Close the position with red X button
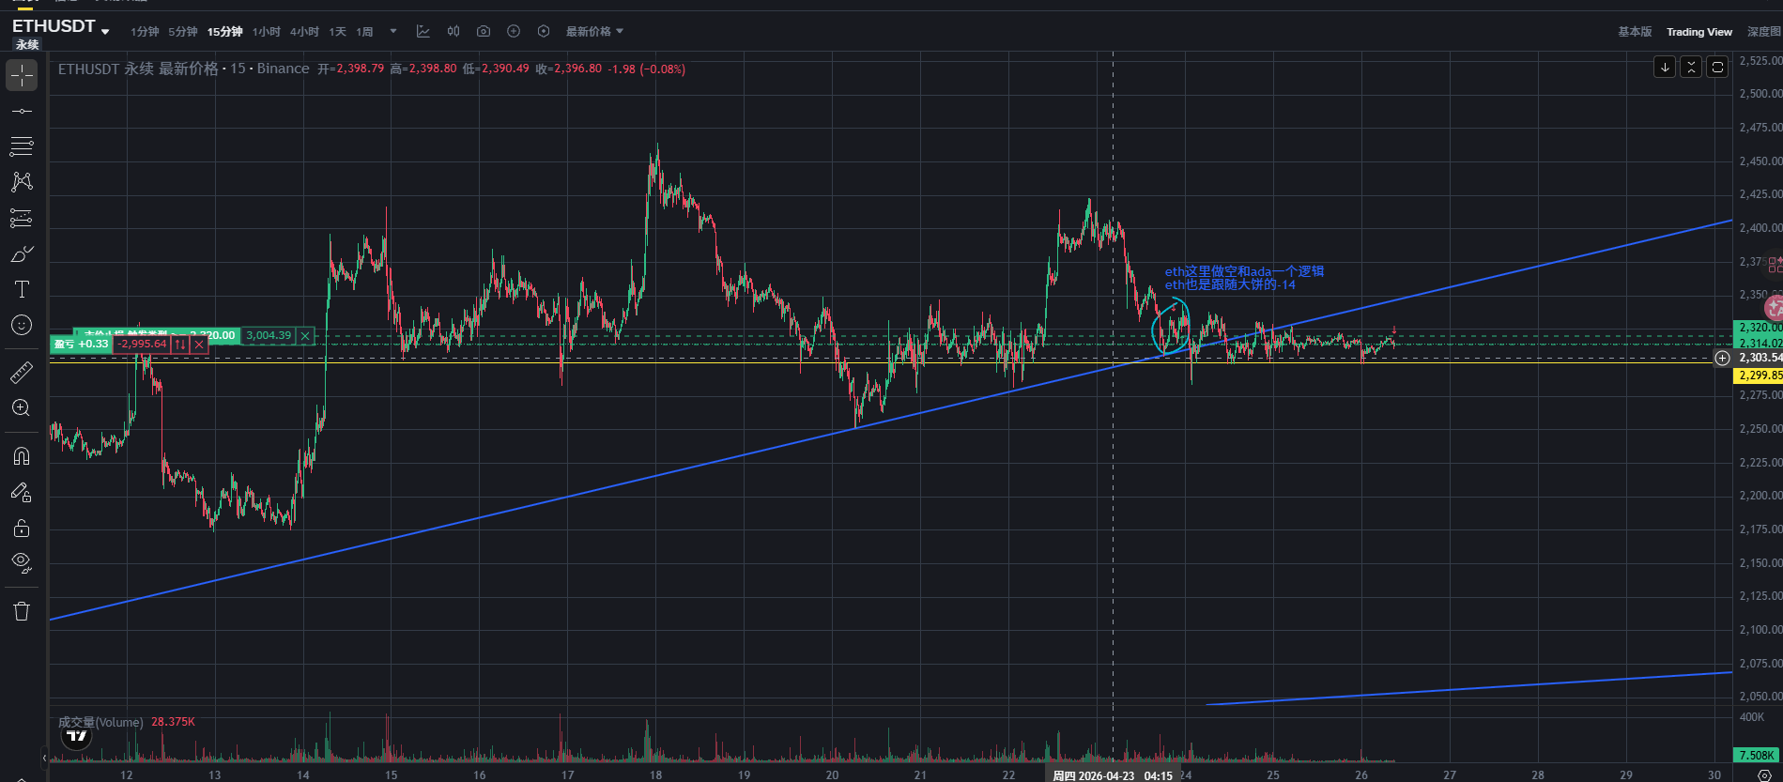This screenshot has width=1783, height=782. pyautogui.click(x=199, y=345)
